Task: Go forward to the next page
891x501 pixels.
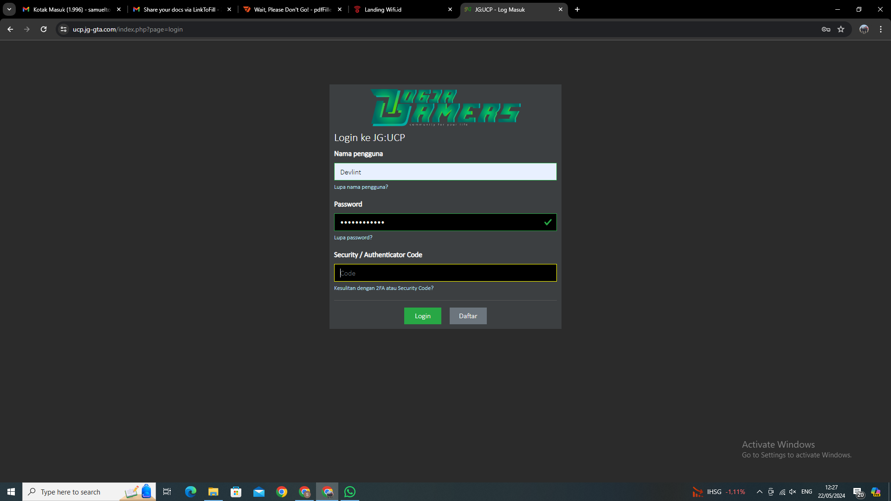Action: click(x=27, y=29)
